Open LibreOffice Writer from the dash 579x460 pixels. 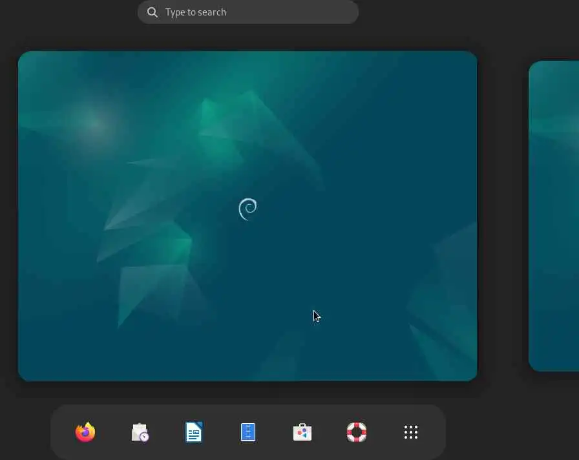coord(194,432)
